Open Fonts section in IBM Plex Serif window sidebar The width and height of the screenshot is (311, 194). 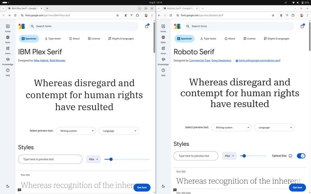coord(8,28)
